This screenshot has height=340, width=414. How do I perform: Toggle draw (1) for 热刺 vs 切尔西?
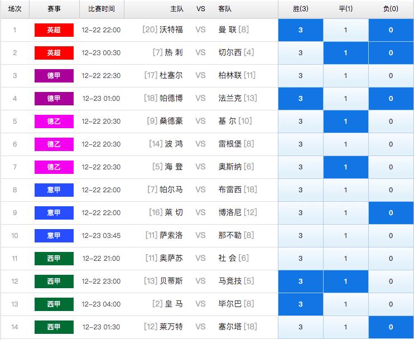tap(345, 53)
